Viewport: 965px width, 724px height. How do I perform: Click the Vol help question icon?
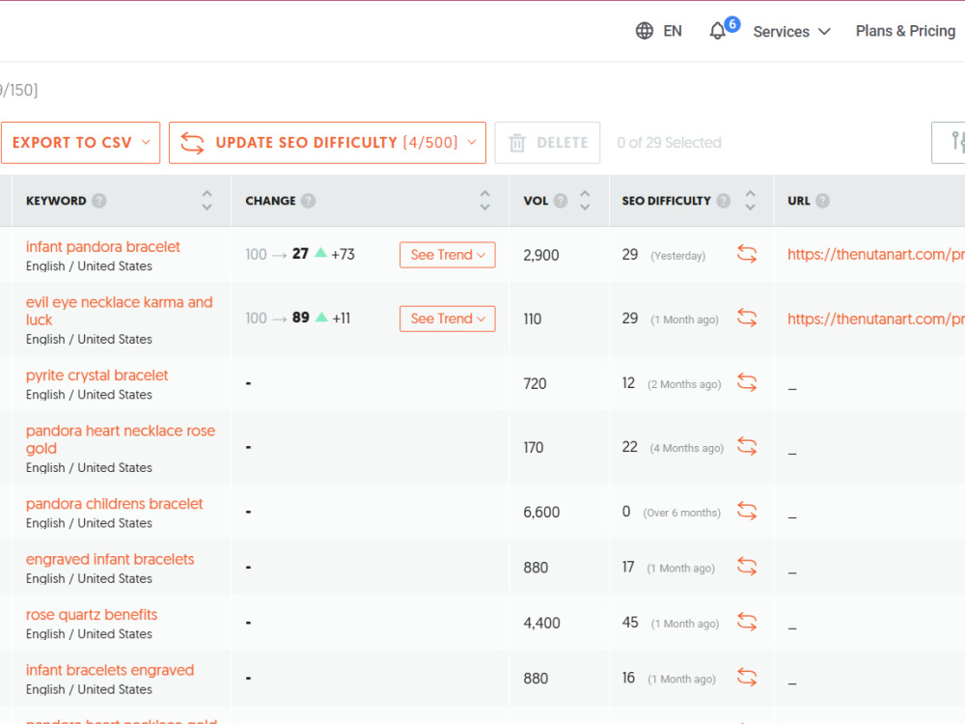(x=560, y=201)
